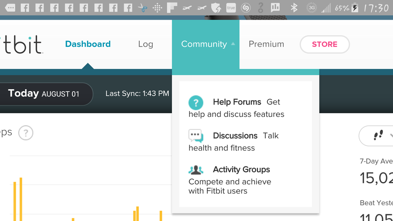Tap the 65% battery percentage
Screen dimensions: 393x221
click(342, 8)
